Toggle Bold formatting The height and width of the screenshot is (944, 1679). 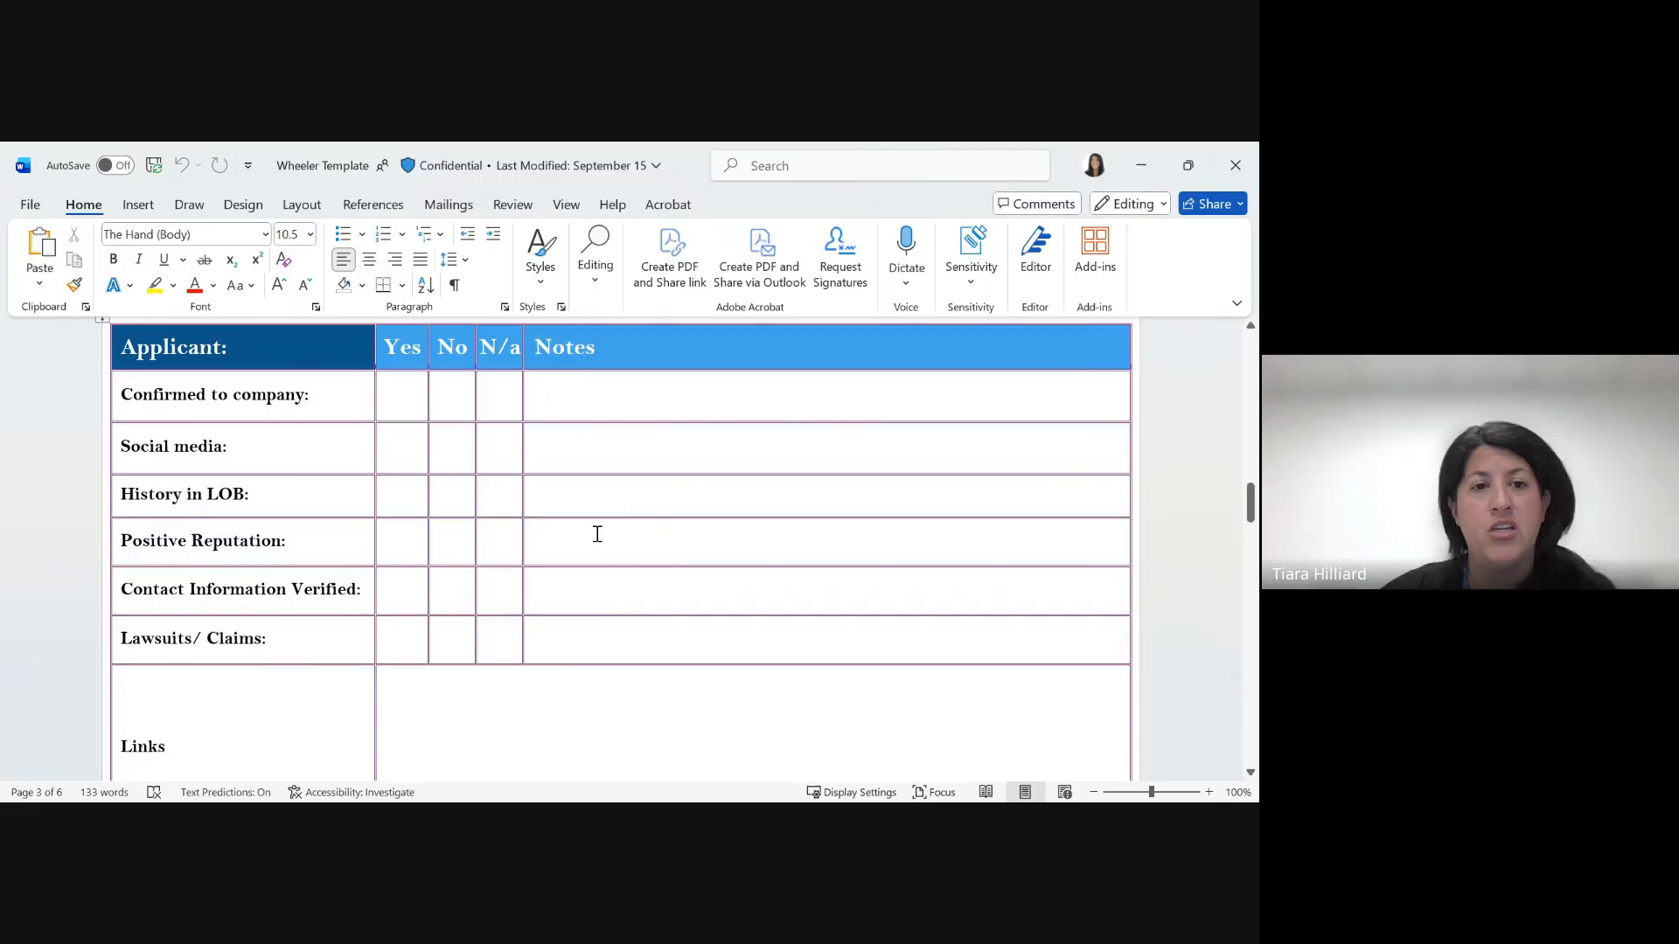click(113, 260)
